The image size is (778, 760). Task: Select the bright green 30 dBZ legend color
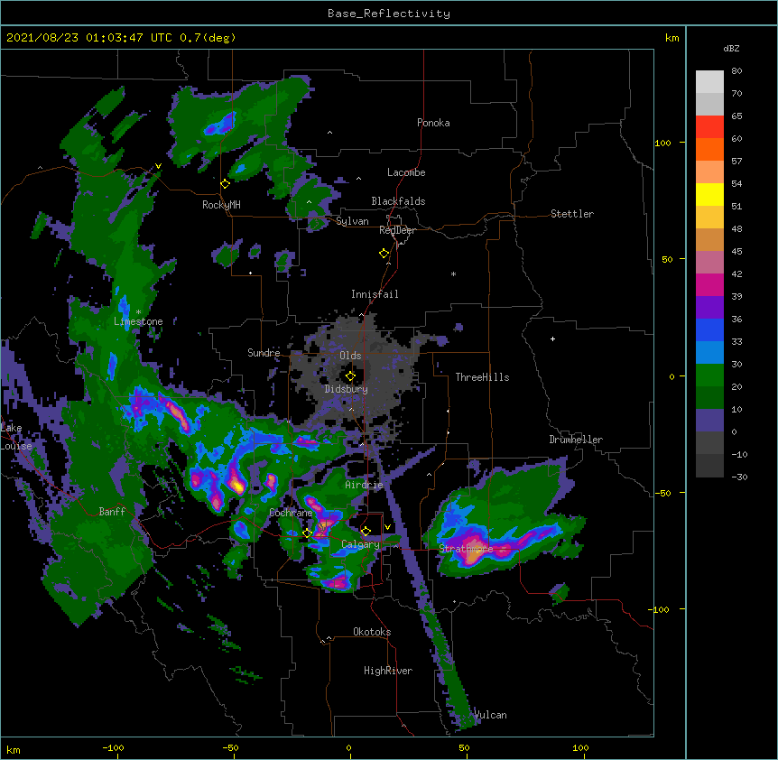coord(709,375)
